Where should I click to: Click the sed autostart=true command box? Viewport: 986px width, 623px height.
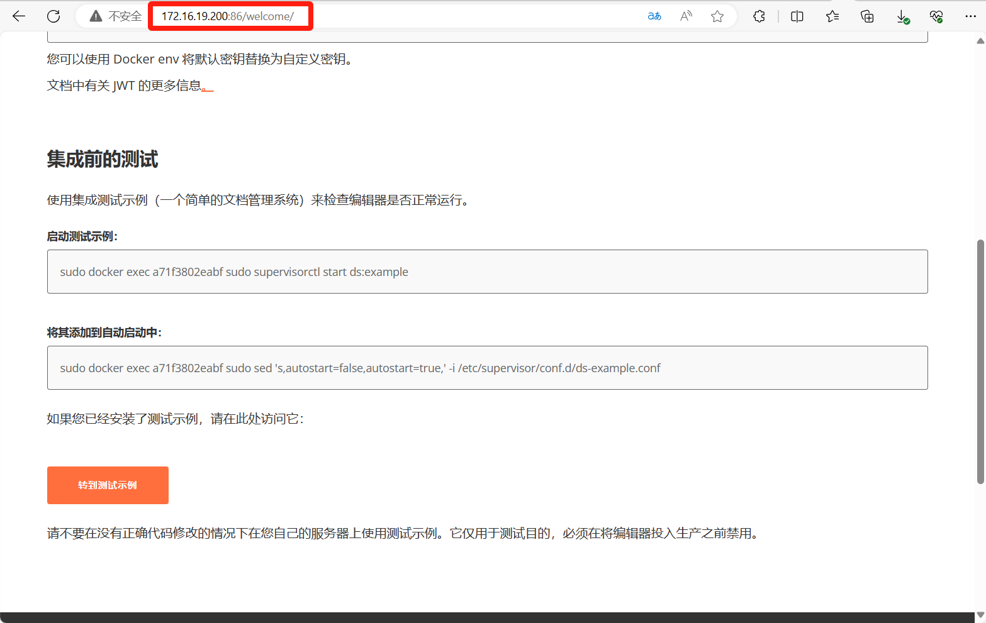(487, 368)
